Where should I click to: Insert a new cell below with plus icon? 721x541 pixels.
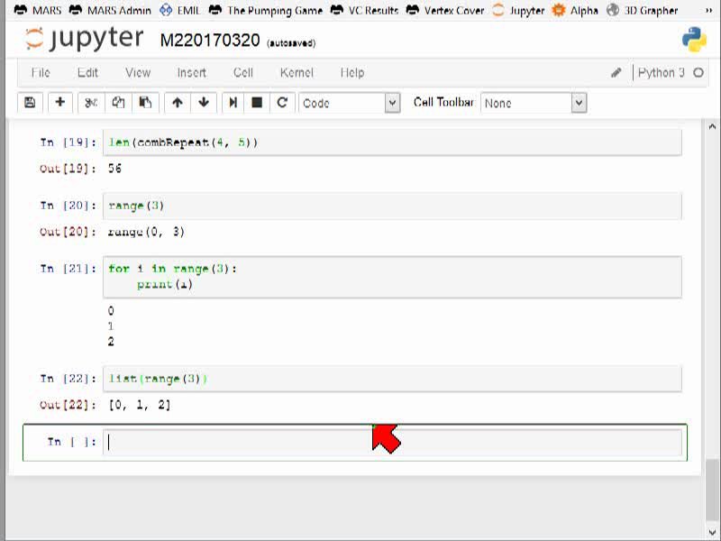[59, 103]
